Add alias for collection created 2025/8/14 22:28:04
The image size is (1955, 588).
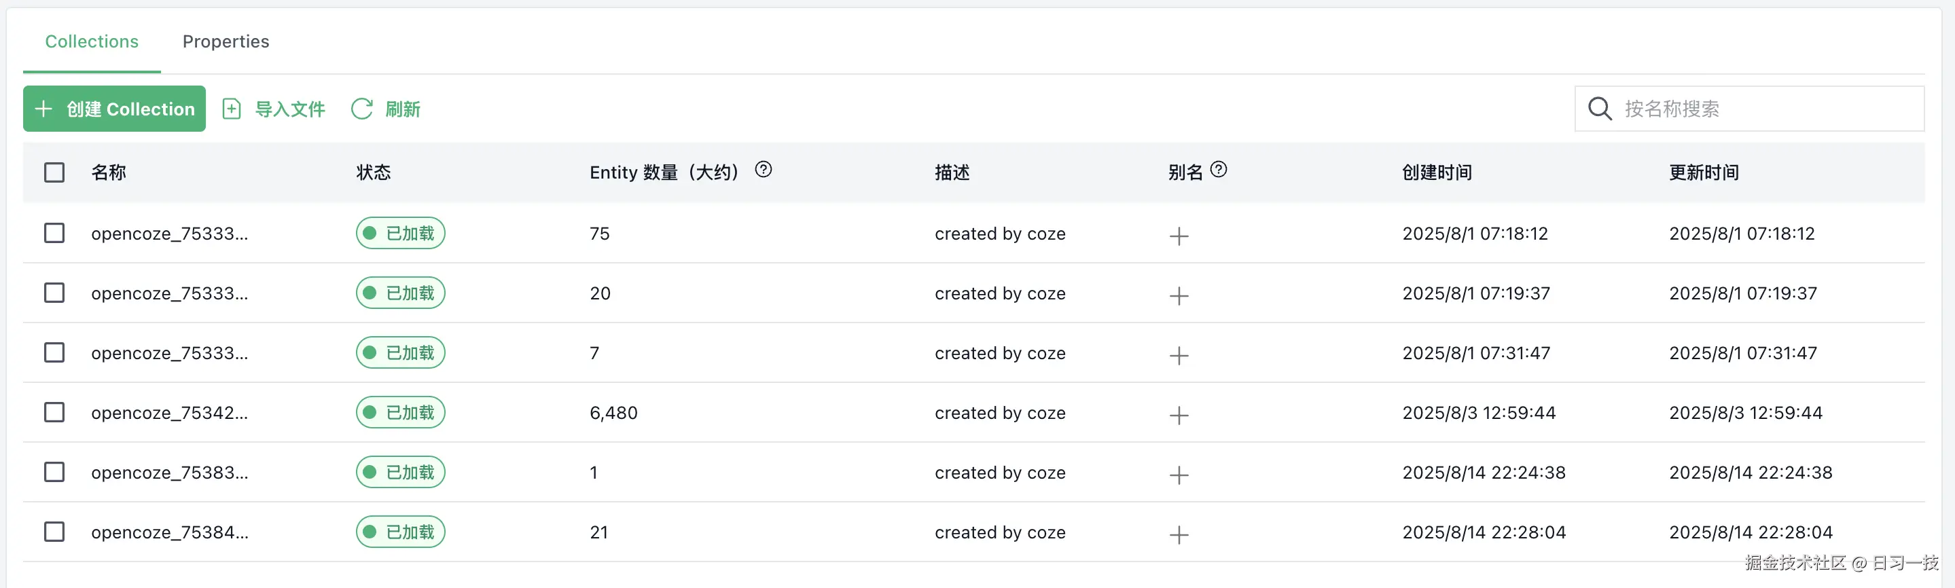coord(1179,535)
